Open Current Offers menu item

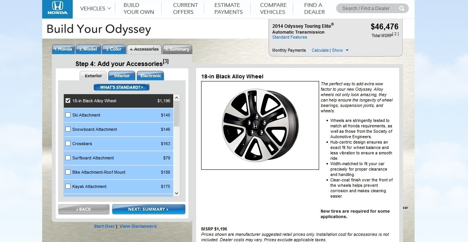point(185,8)
